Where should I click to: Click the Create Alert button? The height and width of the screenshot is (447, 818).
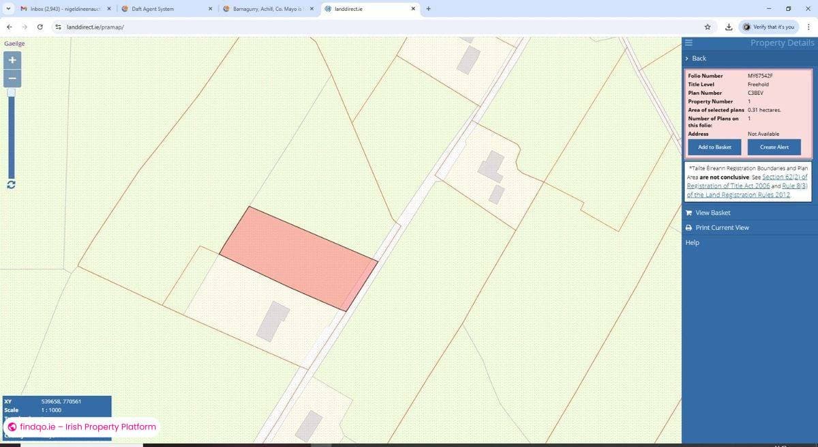click(x=774, y=147)
